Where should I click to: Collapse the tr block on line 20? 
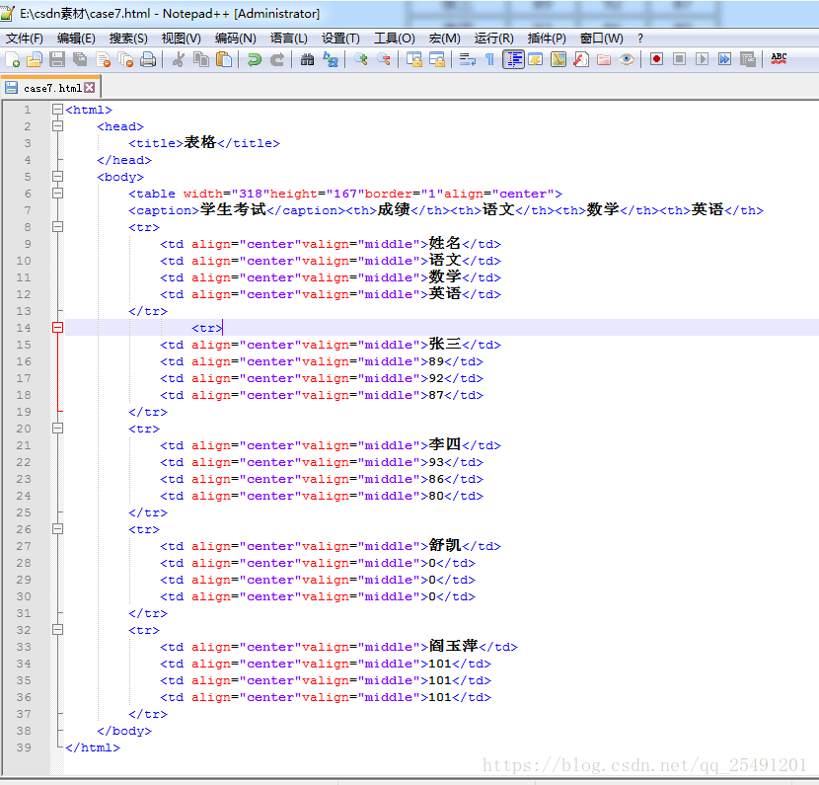(57, 429)
